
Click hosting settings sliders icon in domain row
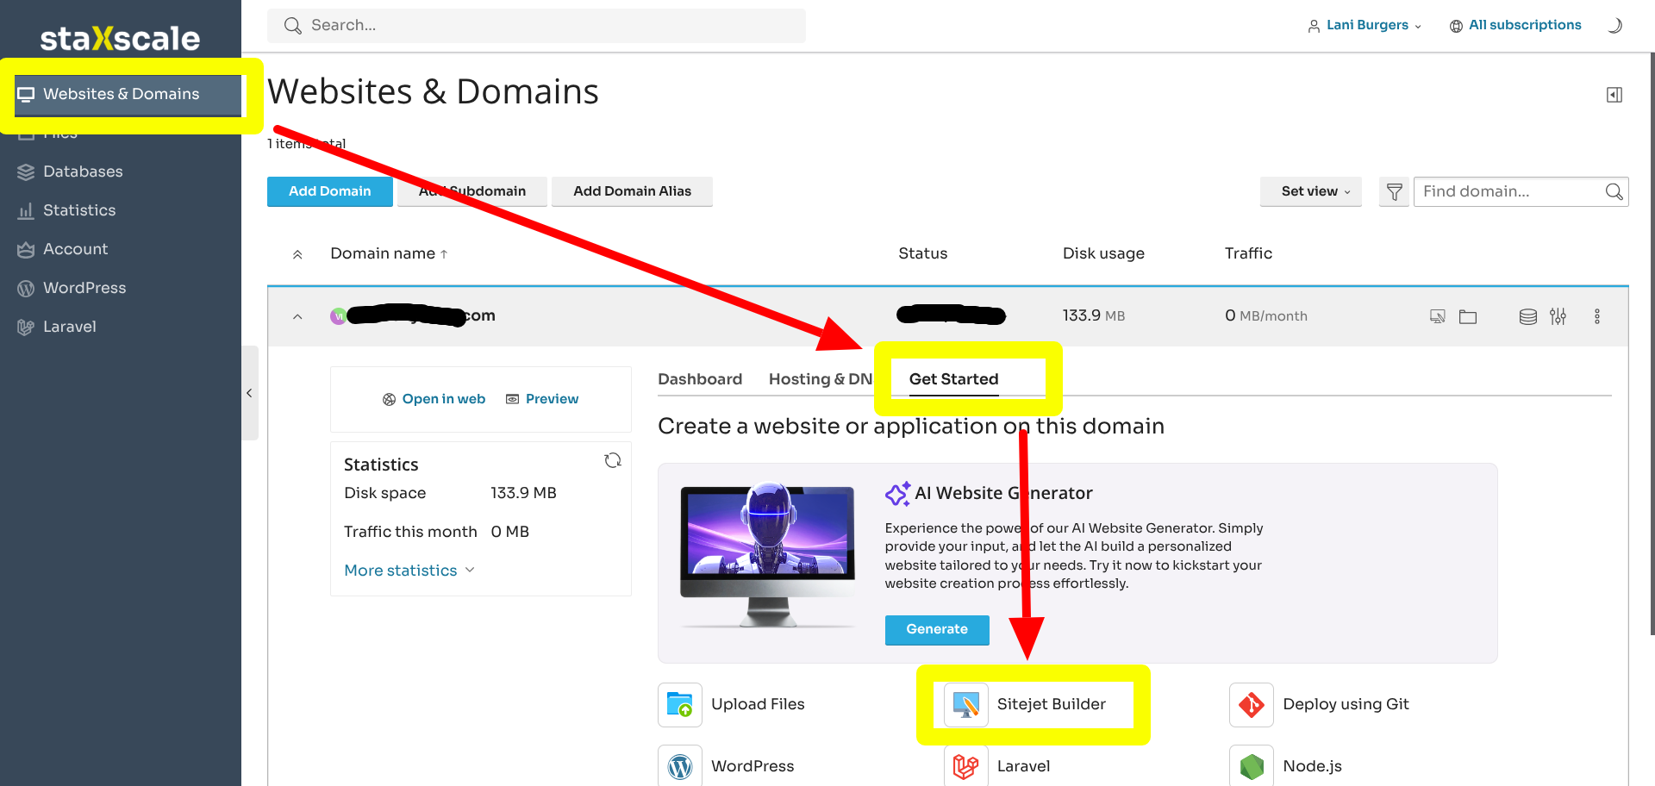tap(1558, 316)
